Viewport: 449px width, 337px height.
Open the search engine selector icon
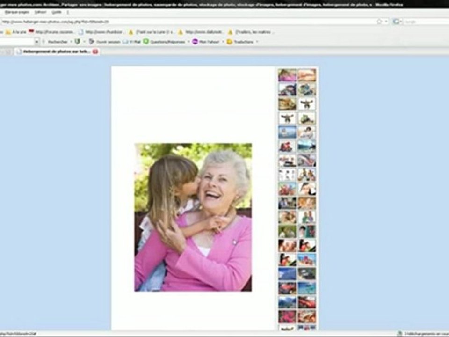point(397,22)
